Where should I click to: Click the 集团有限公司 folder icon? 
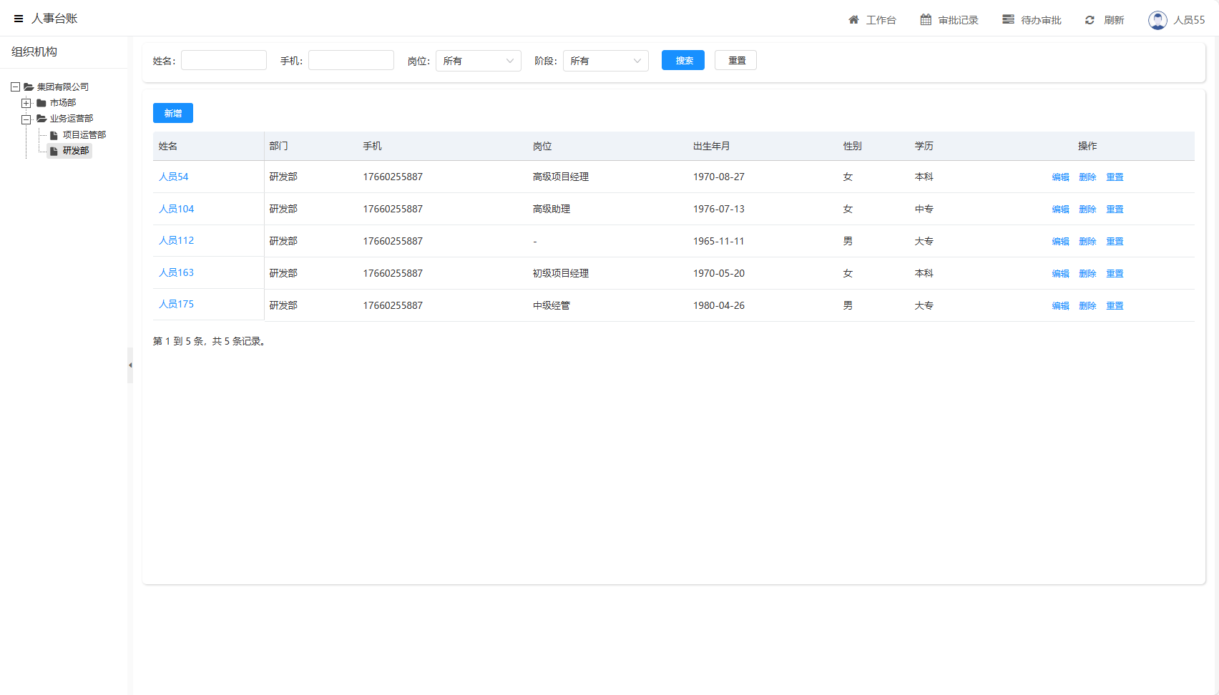[x=29, y=87]
